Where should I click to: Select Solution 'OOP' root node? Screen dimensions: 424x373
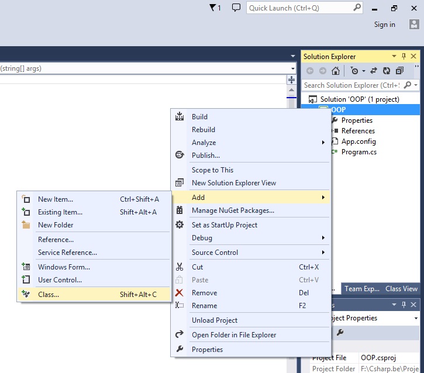[360, 99]
